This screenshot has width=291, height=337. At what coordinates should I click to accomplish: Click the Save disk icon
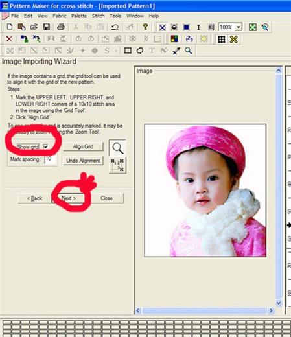tap(47, 27)
